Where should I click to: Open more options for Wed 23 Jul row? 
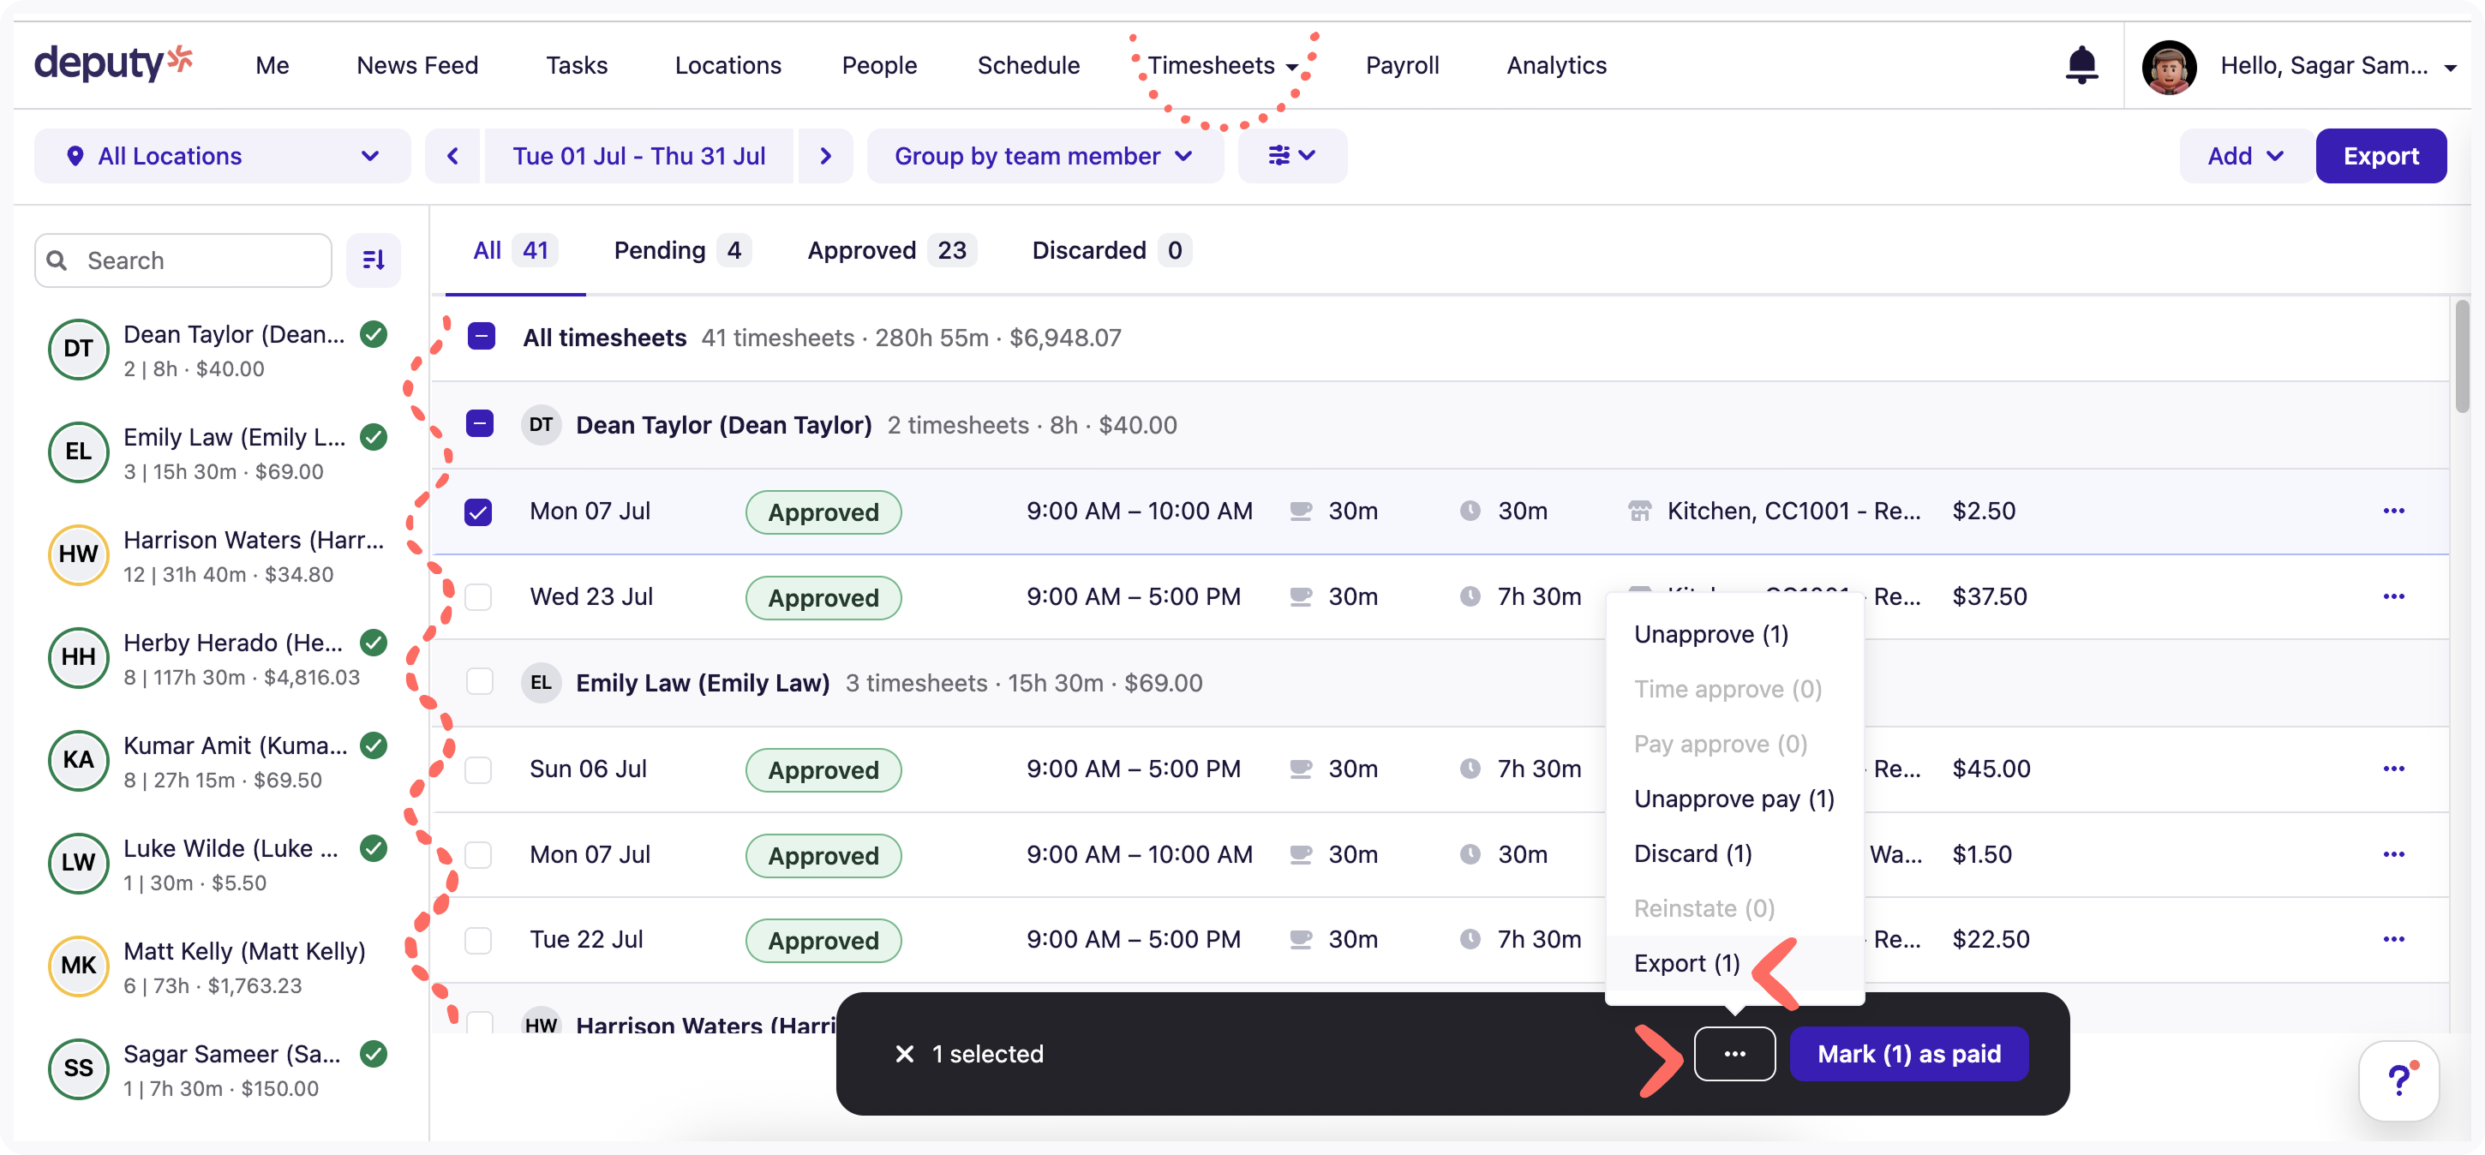(2392, 596)
